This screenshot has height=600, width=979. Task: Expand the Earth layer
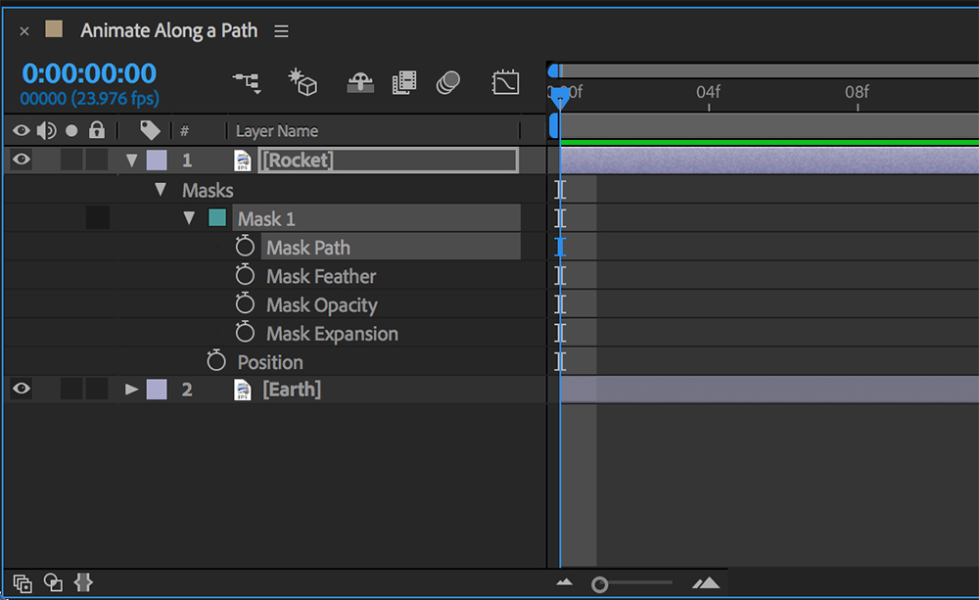[x=131, y=389]
